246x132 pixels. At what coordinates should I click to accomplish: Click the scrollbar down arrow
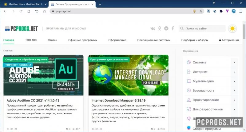pyautogui.click(x=244, y=130)
